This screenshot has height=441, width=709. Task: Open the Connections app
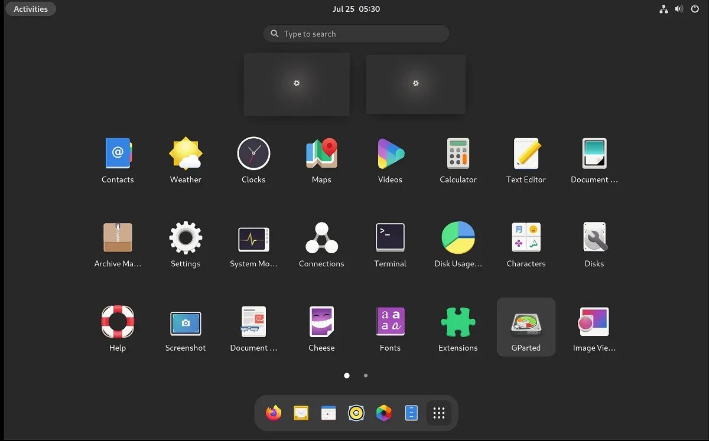pyautogui.click(x=321, y=244)
